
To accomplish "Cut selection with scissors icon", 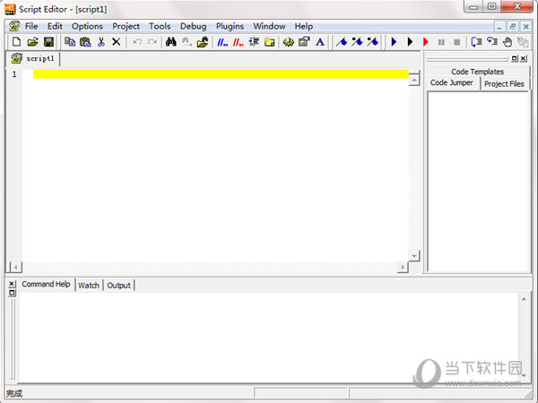I will pyautogui.click(x=100, y=42).
